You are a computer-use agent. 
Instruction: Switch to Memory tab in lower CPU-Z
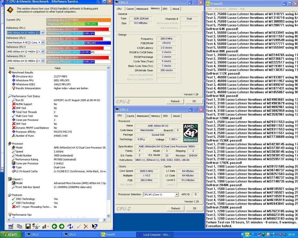[156, 116]
